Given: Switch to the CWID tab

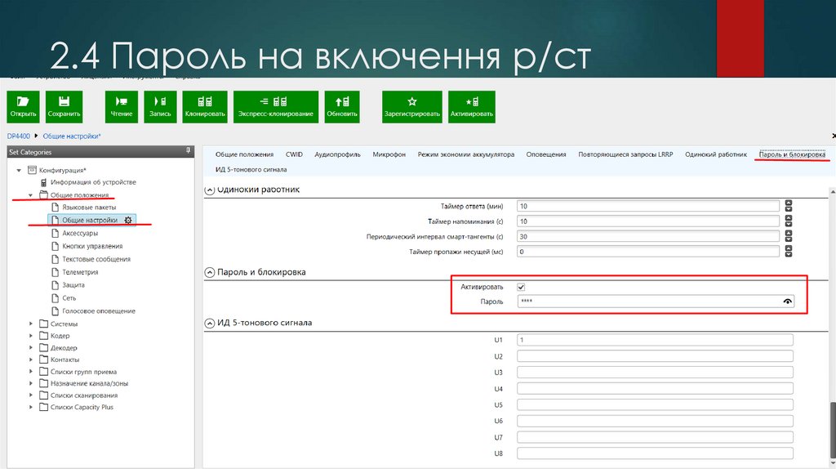Looking at the screenshot, I should [294, 154].
